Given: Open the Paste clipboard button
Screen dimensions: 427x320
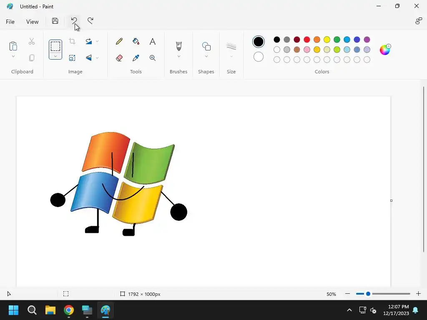Looking at the screenshot, I should pyautogui.click(x=13, y=46).
